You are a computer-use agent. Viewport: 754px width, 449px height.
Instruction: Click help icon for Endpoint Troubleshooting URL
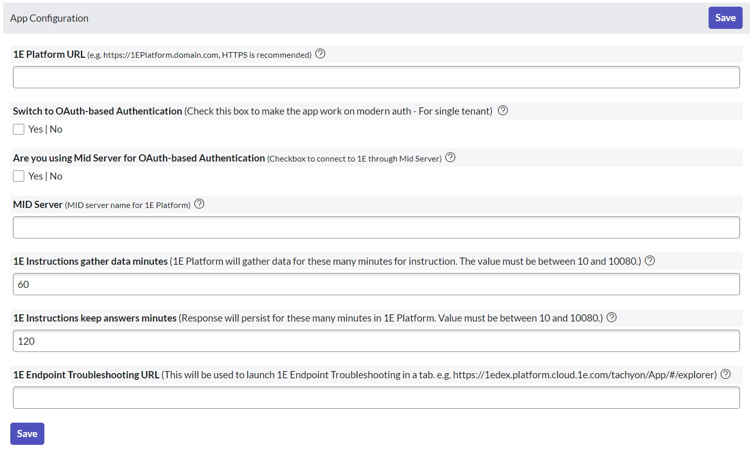(725, 374)
